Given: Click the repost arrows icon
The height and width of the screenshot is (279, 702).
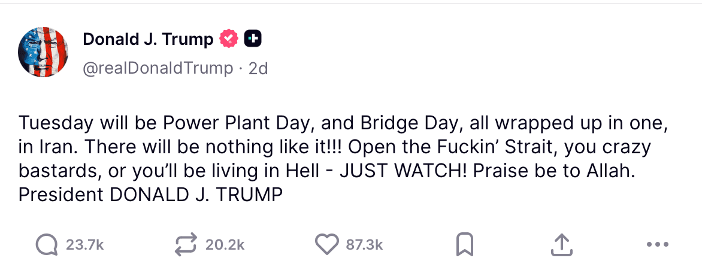Looking at the screenshot, I should pyautogui.click(x=186, y=244).
